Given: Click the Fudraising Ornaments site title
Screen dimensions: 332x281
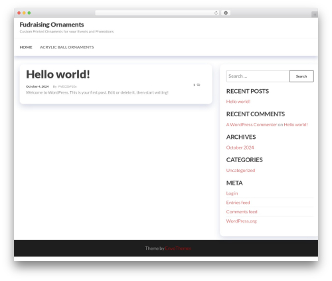Looking at the screenshot, I should coord(52,25).
